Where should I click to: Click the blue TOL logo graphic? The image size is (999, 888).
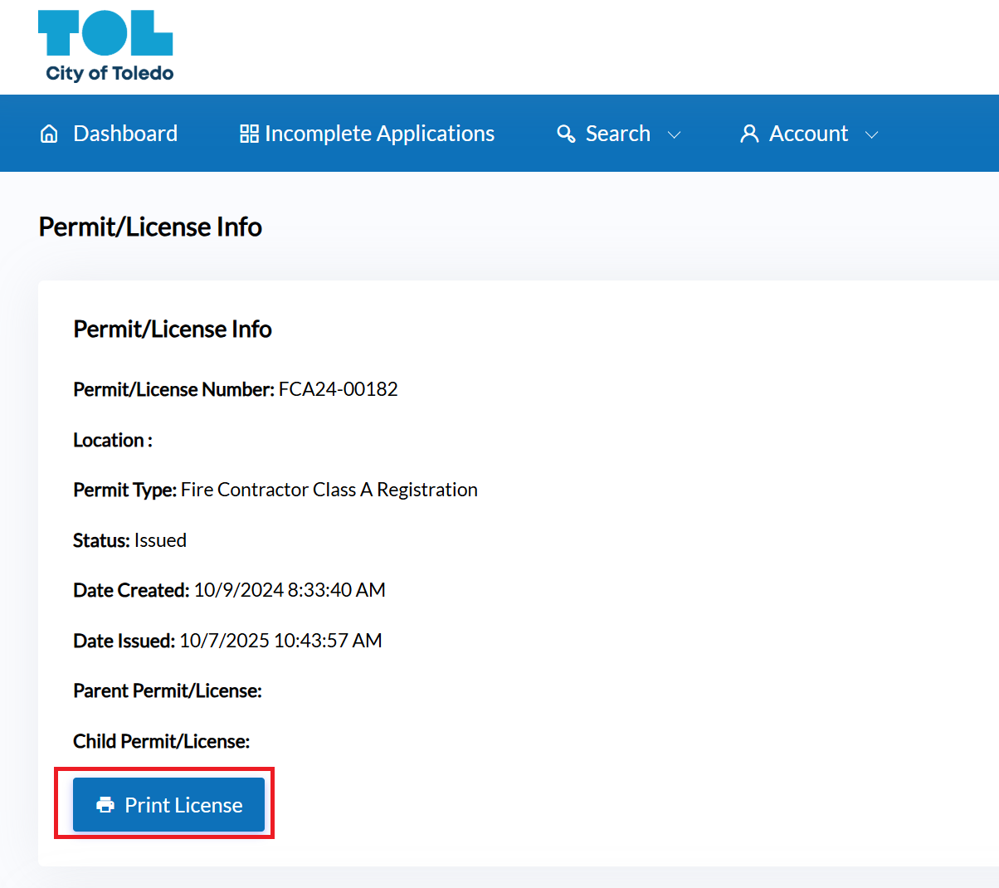(x=105, y=33)
